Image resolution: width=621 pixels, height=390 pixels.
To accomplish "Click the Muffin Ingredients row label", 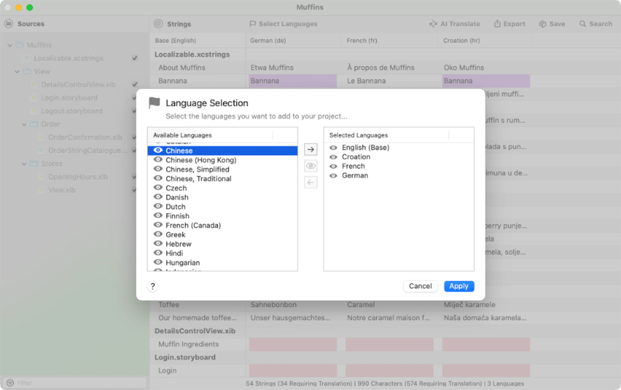I will click(x=189, y=344).
